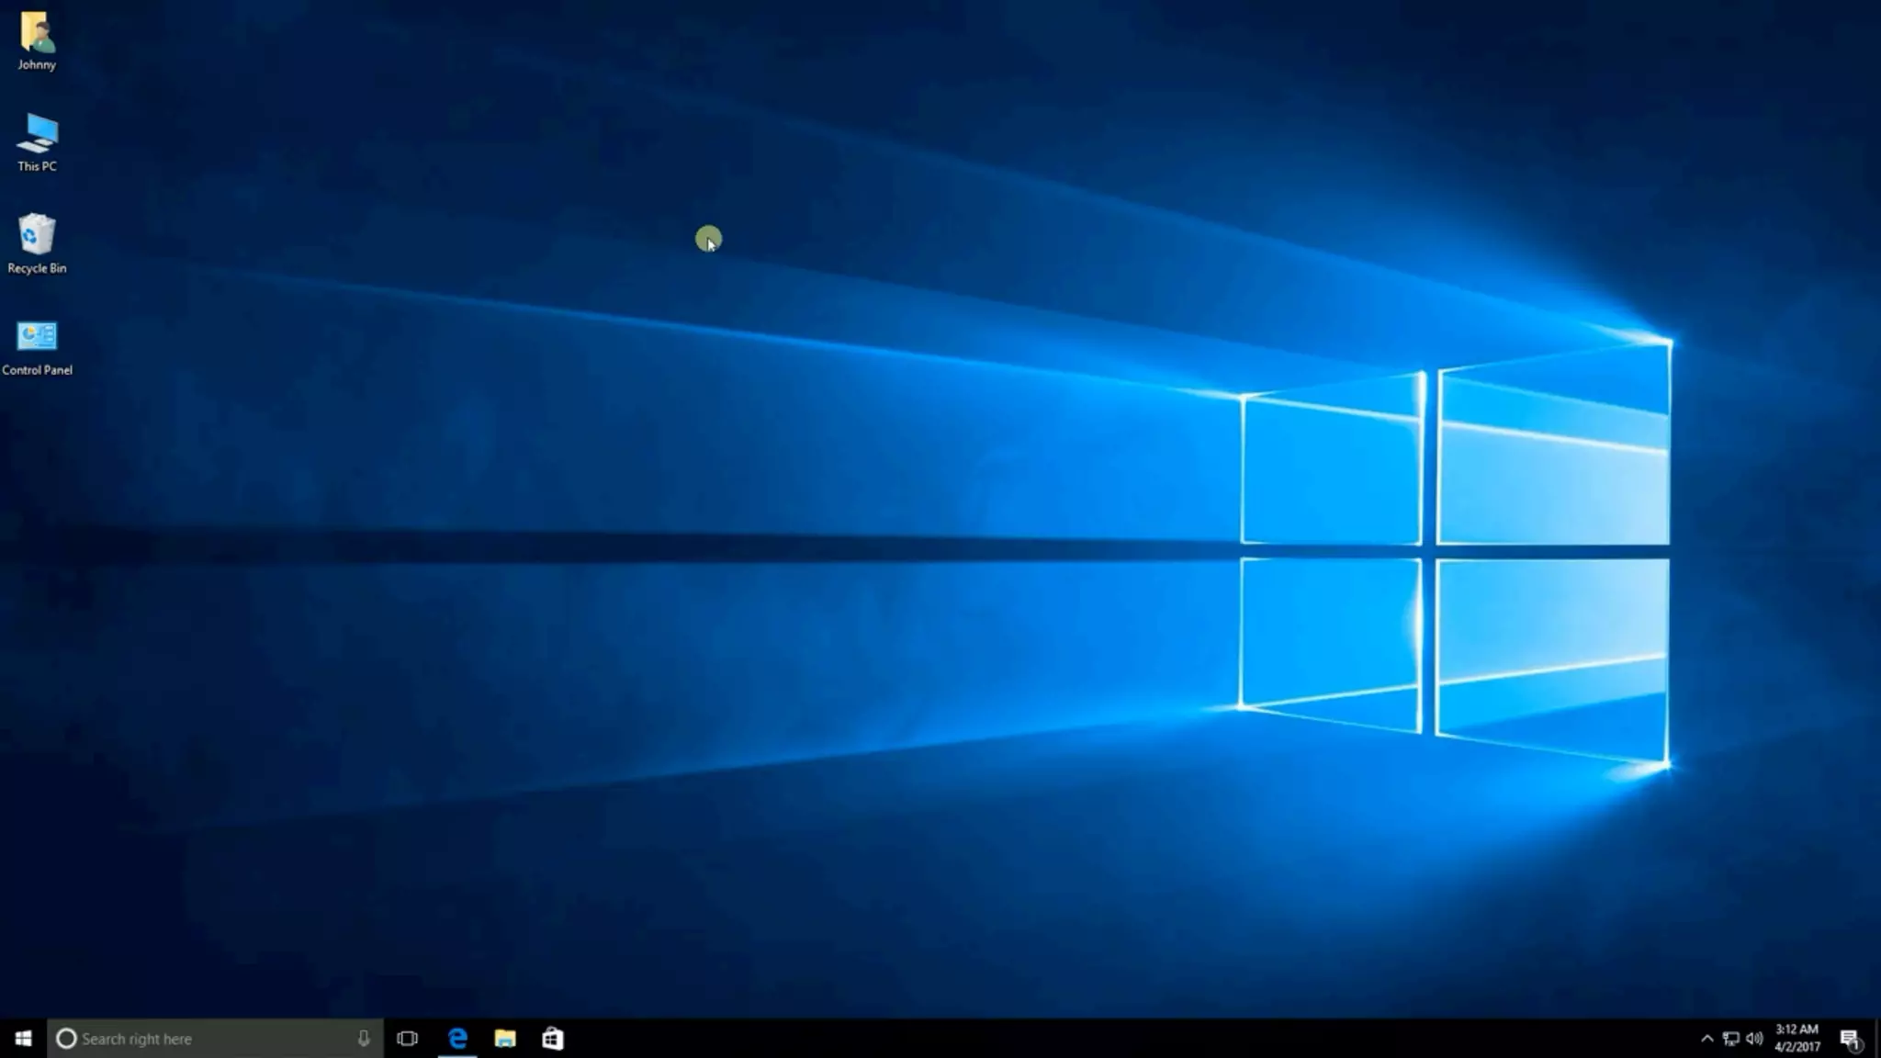Open Task View from the taskbar
Screen dimensions: 1881x1058
pos(407,1039)
